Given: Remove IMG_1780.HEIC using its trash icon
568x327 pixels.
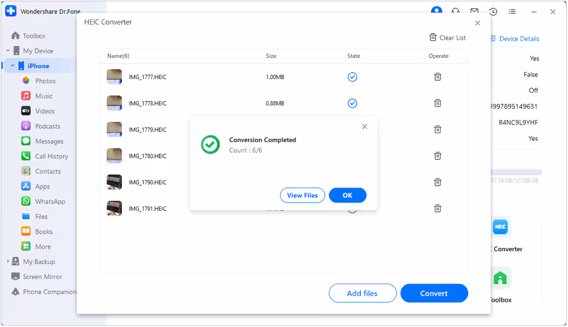Looking at the screenshot, I should coord(437,156).
